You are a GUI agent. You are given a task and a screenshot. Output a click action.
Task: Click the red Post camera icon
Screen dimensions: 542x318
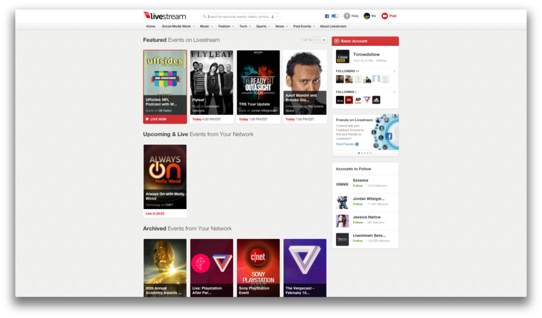pos(384,16)
